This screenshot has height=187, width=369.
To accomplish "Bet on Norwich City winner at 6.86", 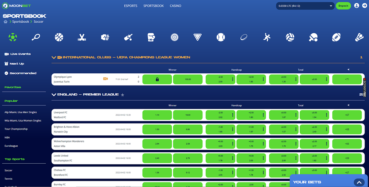I will (x=188, y=129).
